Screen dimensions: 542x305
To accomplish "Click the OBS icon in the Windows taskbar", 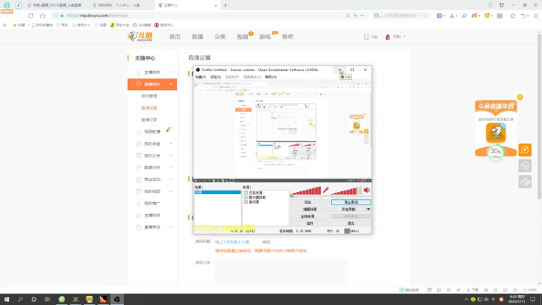I will coord(117,299).
